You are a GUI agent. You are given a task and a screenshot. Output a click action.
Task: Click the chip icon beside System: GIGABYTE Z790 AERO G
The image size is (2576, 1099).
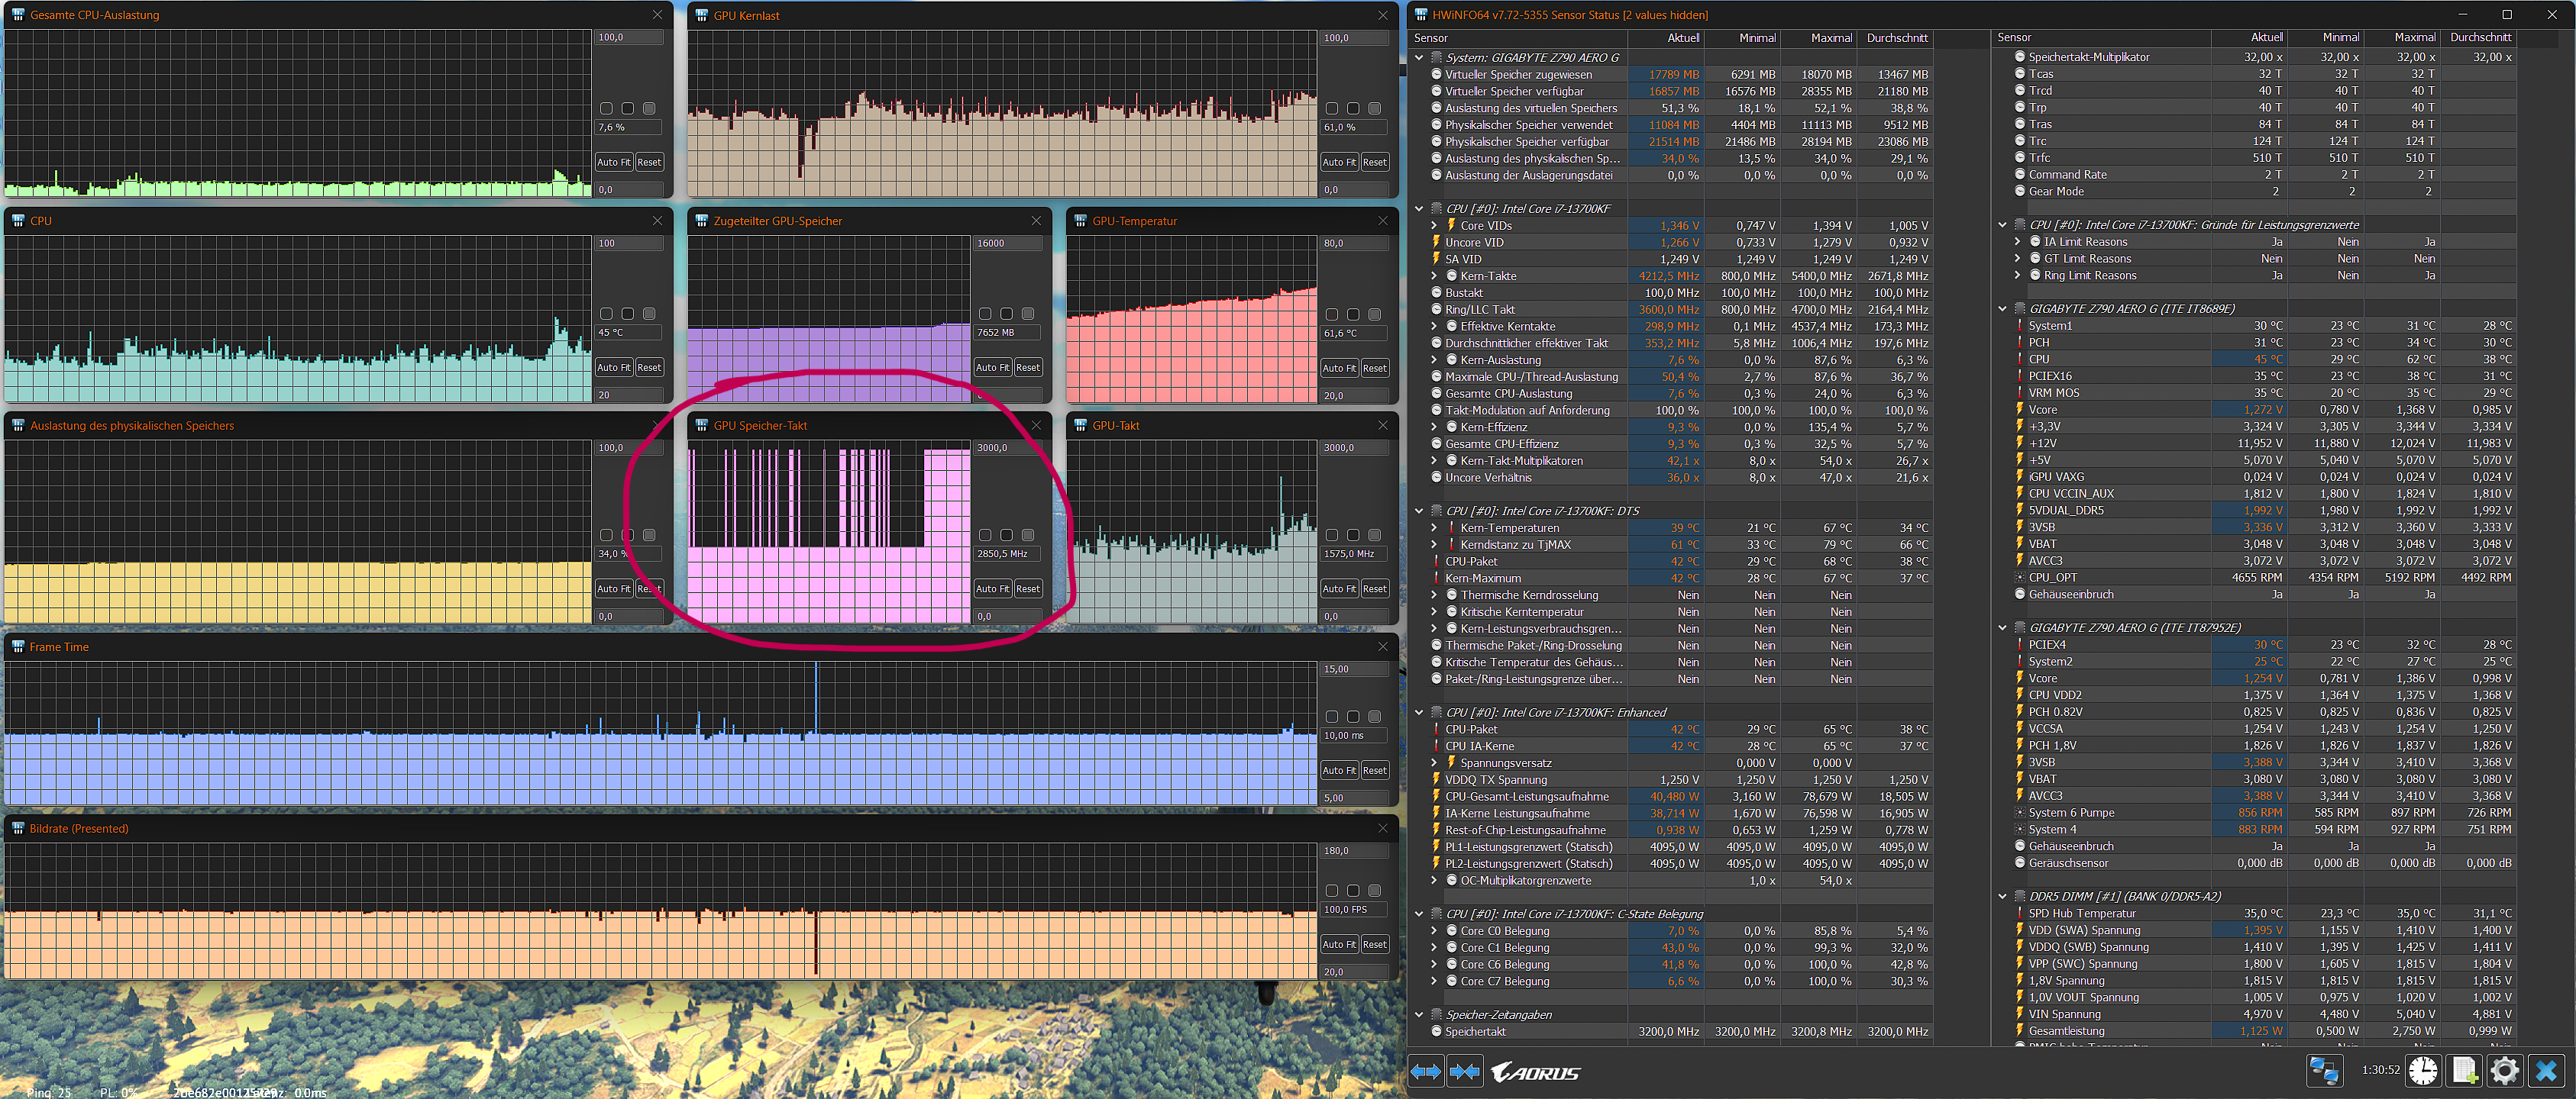[1436, 57]
